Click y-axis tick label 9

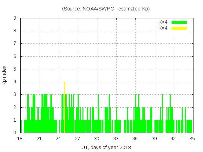15,18
